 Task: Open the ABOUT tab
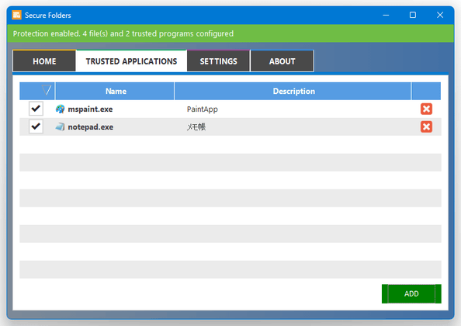(282, 61)
